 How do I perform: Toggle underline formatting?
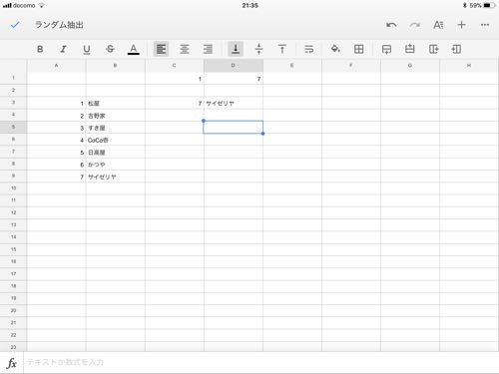(87, 49)
